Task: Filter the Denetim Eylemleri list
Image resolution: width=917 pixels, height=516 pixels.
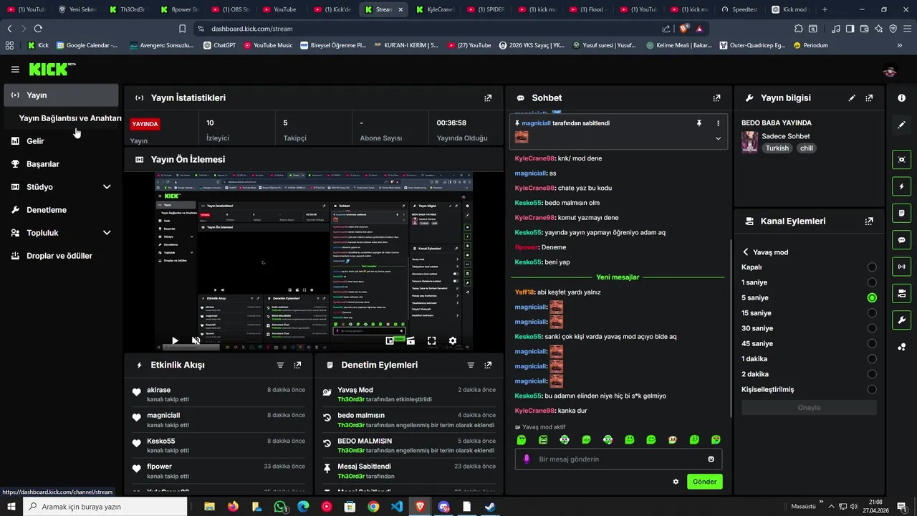Action: pos(471,365)
